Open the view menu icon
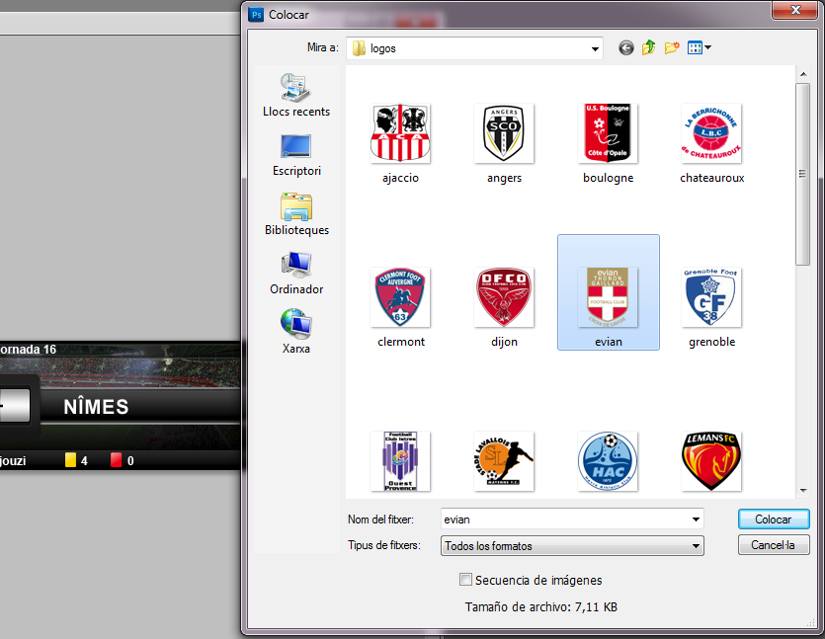Image resolution: width=825 pixels, height=639 pixels. pos(700,47)
